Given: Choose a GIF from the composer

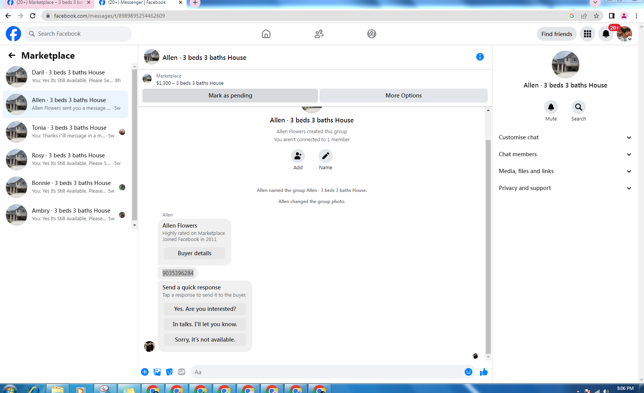Looking at the screenshot, I should click(x=182, y=372).
